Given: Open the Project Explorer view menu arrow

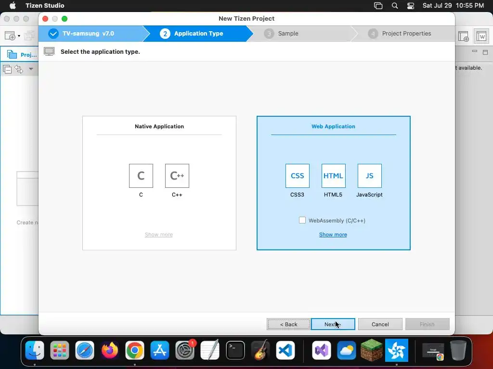Looking at the screenshot, I should click(x=31, y=69).
